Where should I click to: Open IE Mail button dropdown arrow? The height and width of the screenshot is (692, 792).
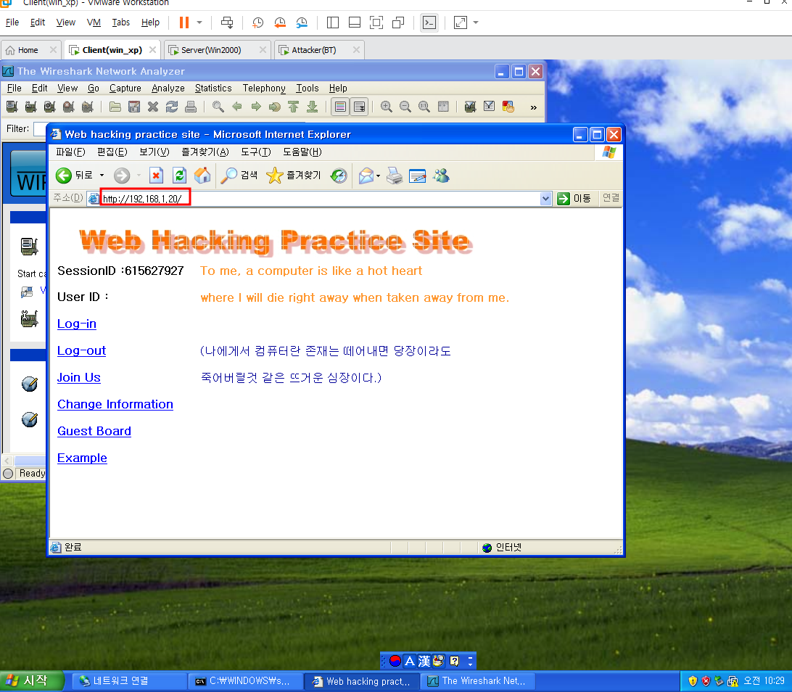coord(378,176)
